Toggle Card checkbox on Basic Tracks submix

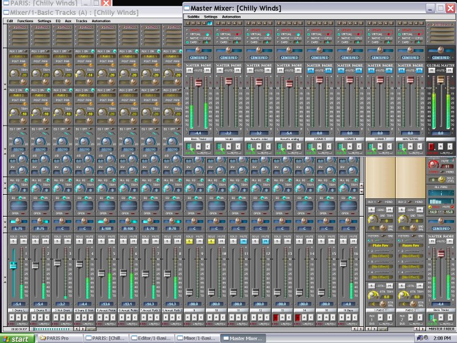187,42
